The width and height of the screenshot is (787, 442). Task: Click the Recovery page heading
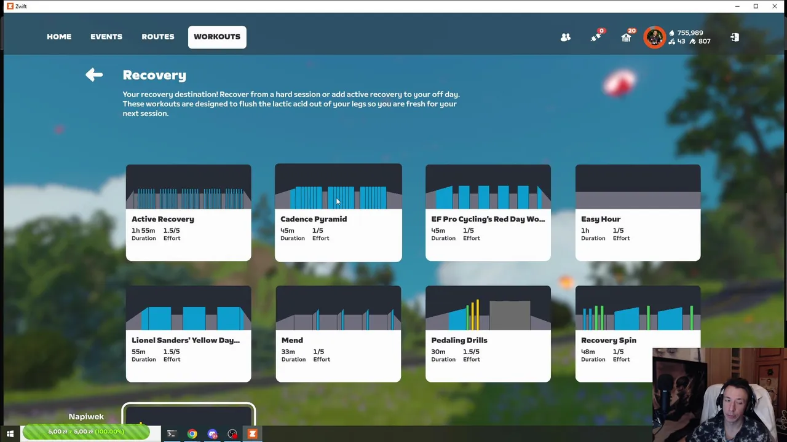pyautogui.click(x=154, y=75)
